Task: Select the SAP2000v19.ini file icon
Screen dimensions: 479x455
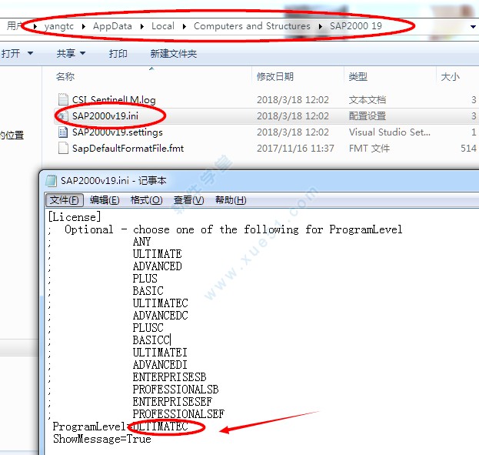Action: coord(63,116)
